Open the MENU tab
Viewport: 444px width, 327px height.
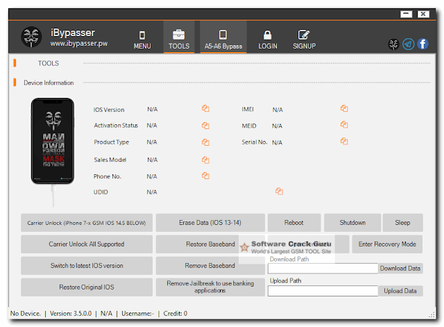coord(142,40)
